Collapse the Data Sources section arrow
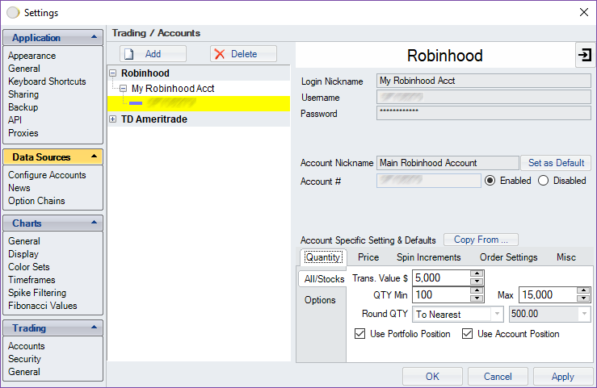 pos(95,157)
